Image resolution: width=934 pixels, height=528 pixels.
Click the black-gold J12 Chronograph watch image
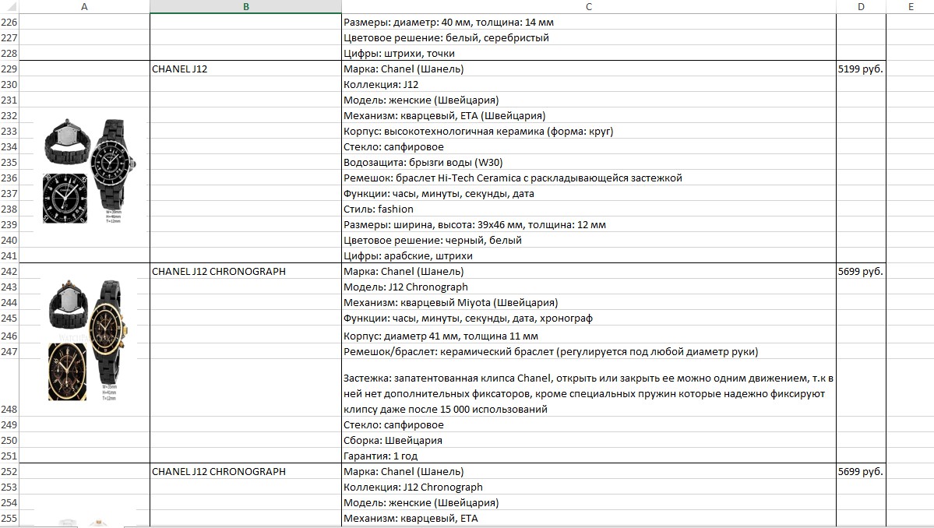pos(87,340)
